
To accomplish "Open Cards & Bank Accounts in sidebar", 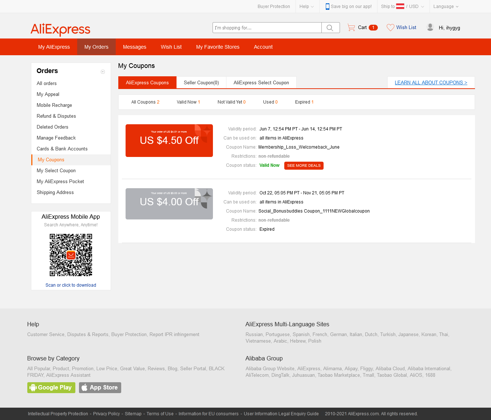I will click(62, 149).
